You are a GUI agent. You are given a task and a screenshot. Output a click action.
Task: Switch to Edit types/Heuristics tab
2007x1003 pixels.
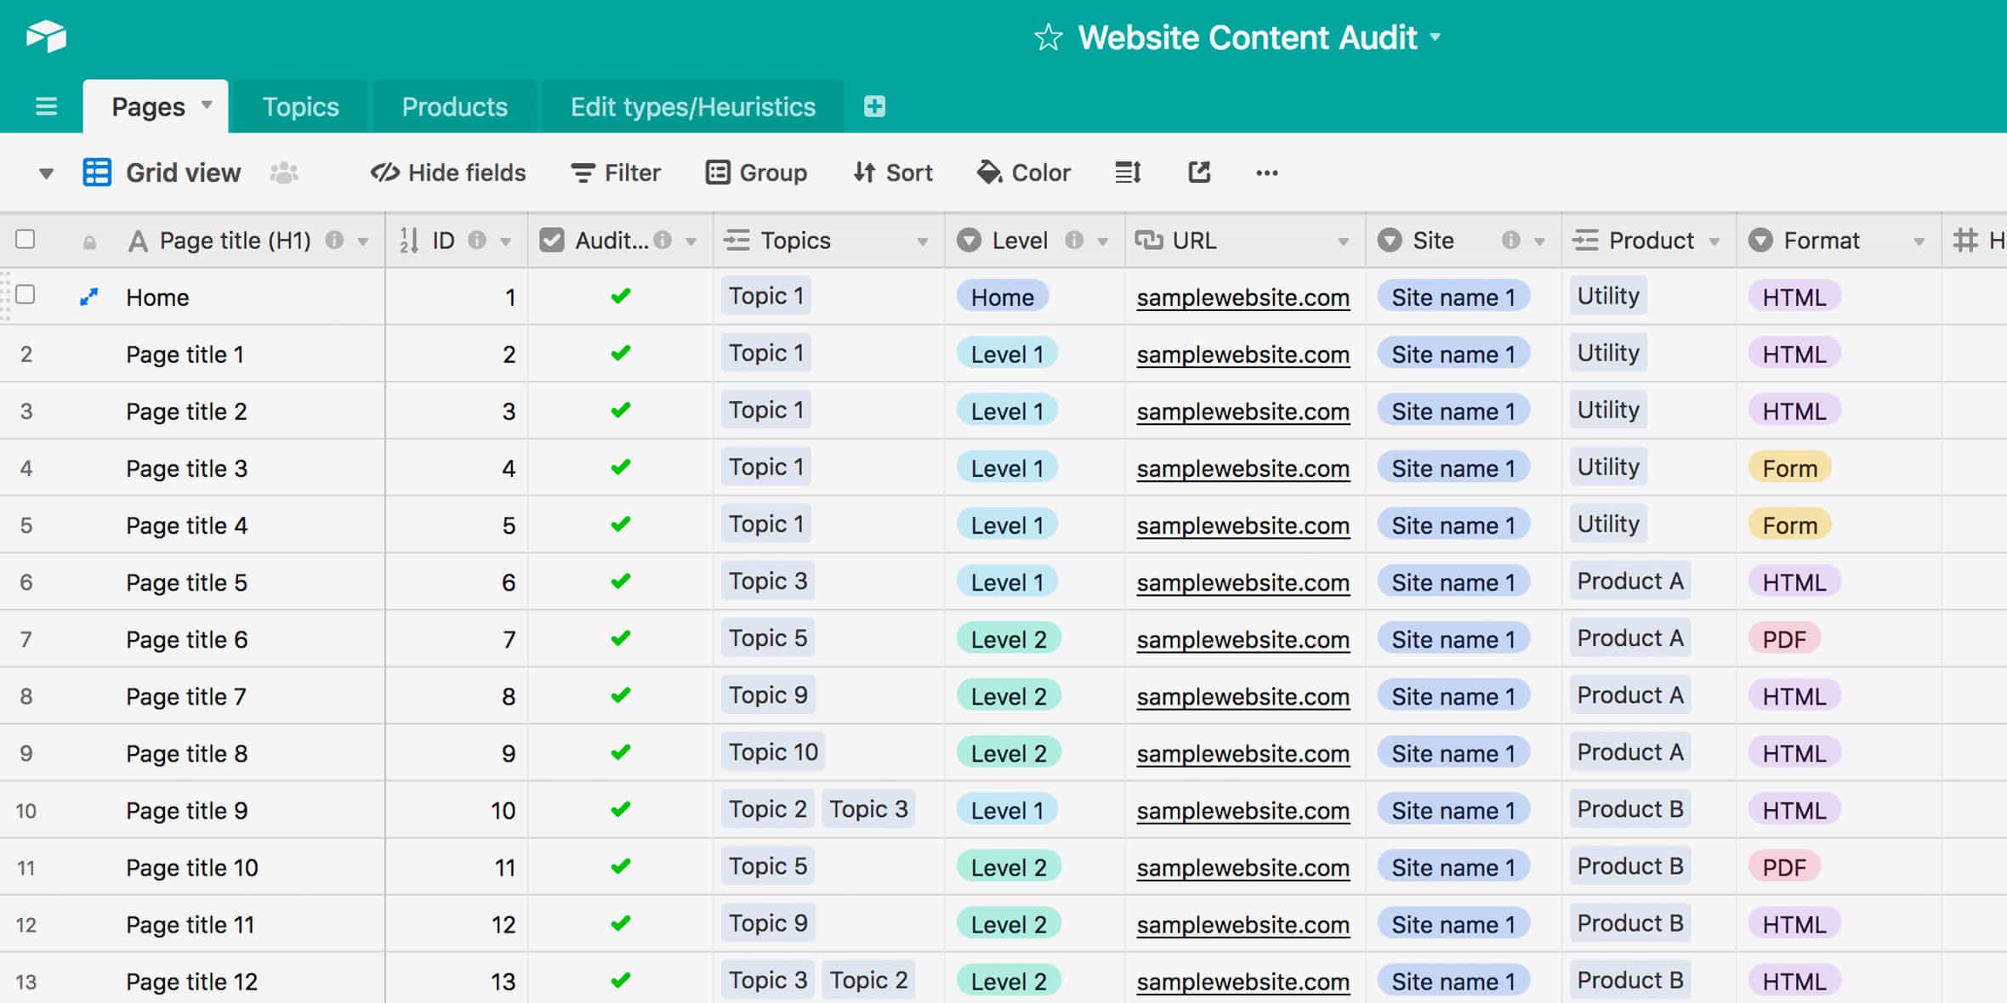[x=692, y=106]
